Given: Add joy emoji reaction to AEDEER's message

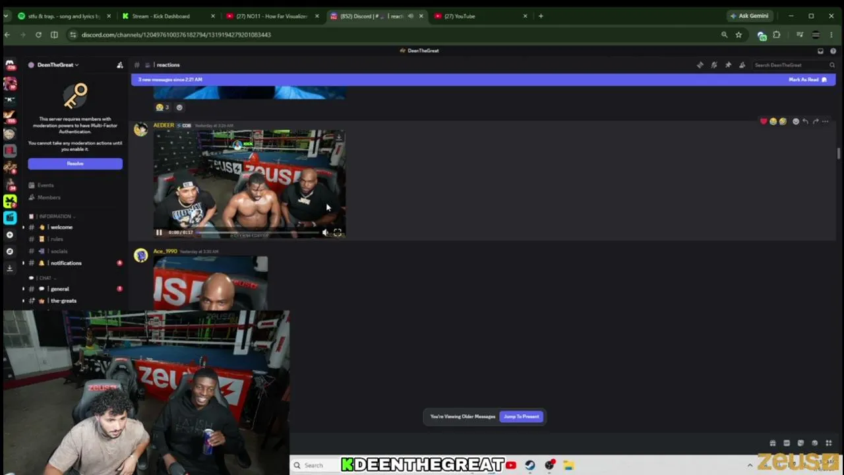Looking at the screenshot, I should pyautogui.click(x=773, y=121).
